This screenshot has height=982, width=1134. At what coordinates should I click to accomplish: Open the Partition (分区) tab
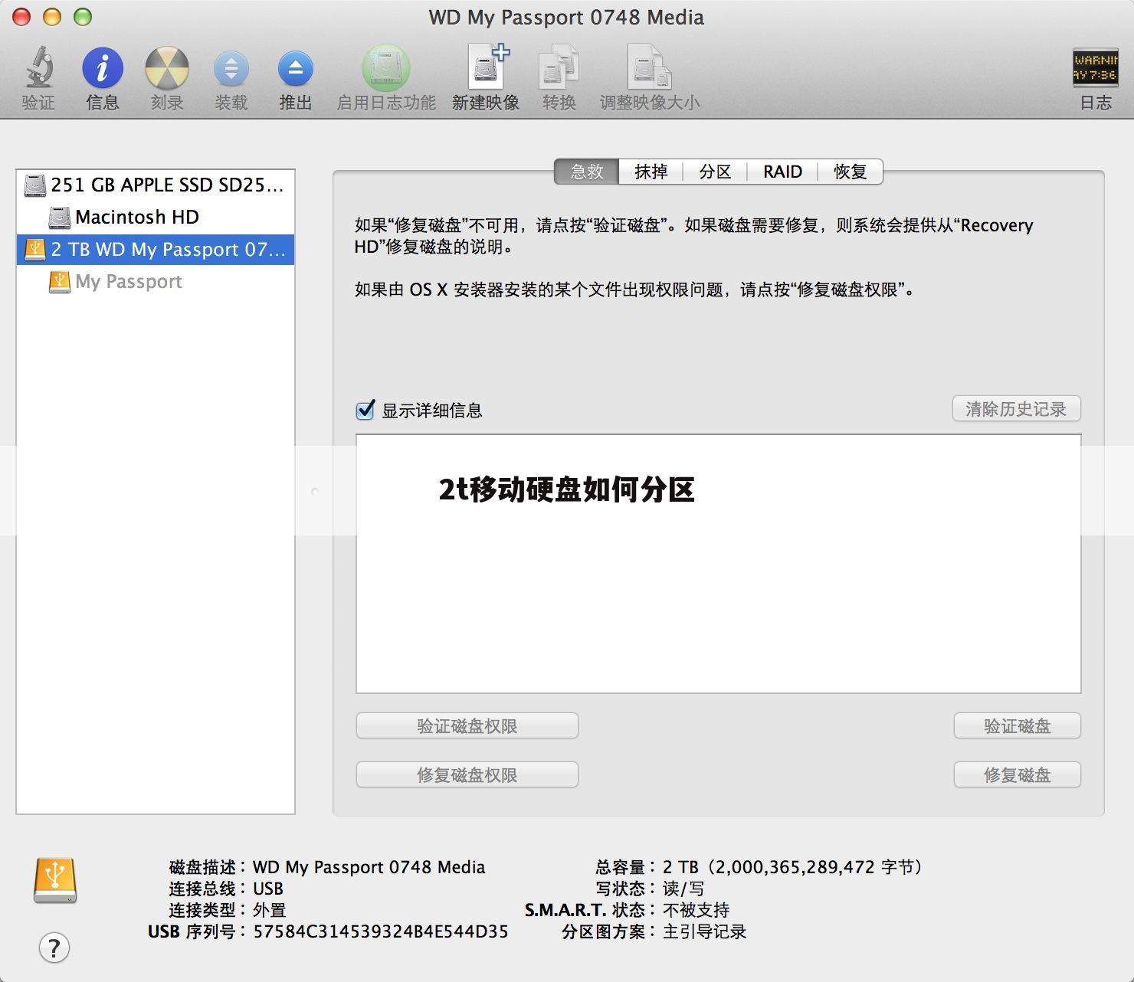714,172
